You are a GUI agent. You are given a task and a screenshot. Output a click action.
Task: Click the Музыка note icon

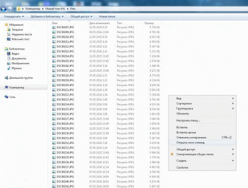tap(9, 68)
